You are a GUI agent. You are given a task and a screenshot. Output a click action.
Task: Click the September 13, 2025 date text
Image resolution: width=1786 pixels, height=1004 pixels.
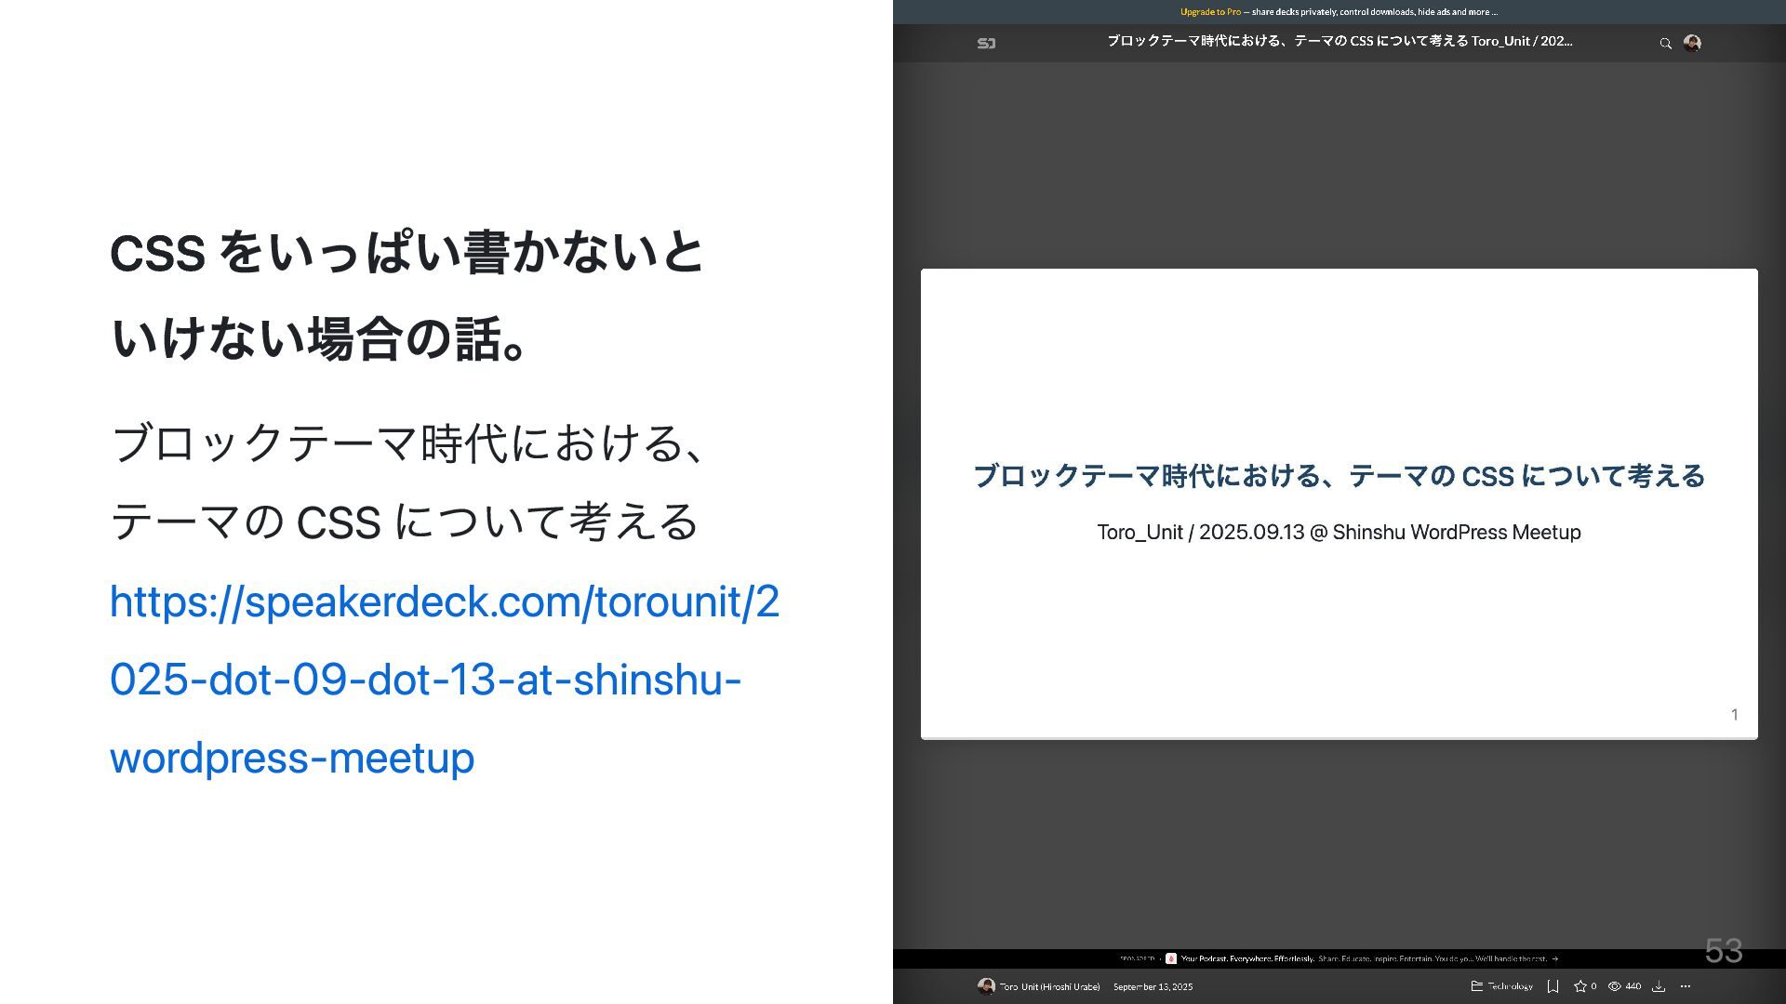pos(1153,986)
